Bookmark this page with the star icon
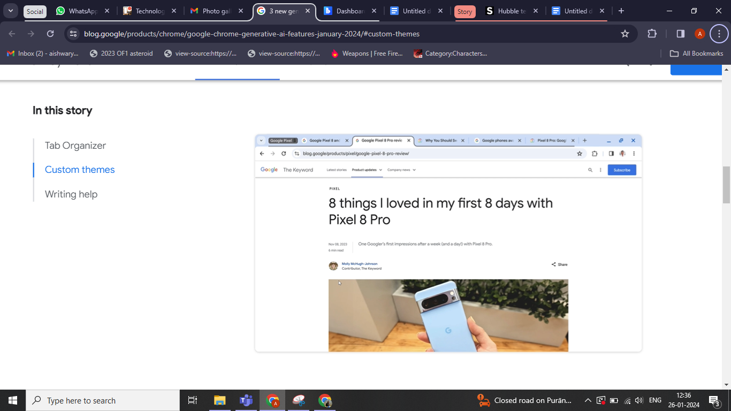The height and width of the screenshot is (411, 731). [625, 34]
